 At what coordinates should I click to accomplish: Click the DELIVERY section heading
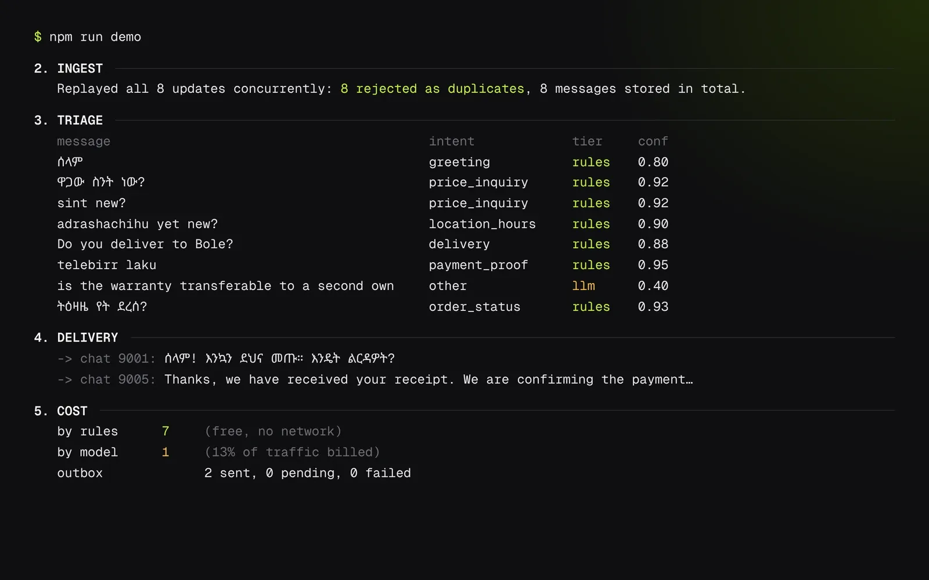[88, 338]
